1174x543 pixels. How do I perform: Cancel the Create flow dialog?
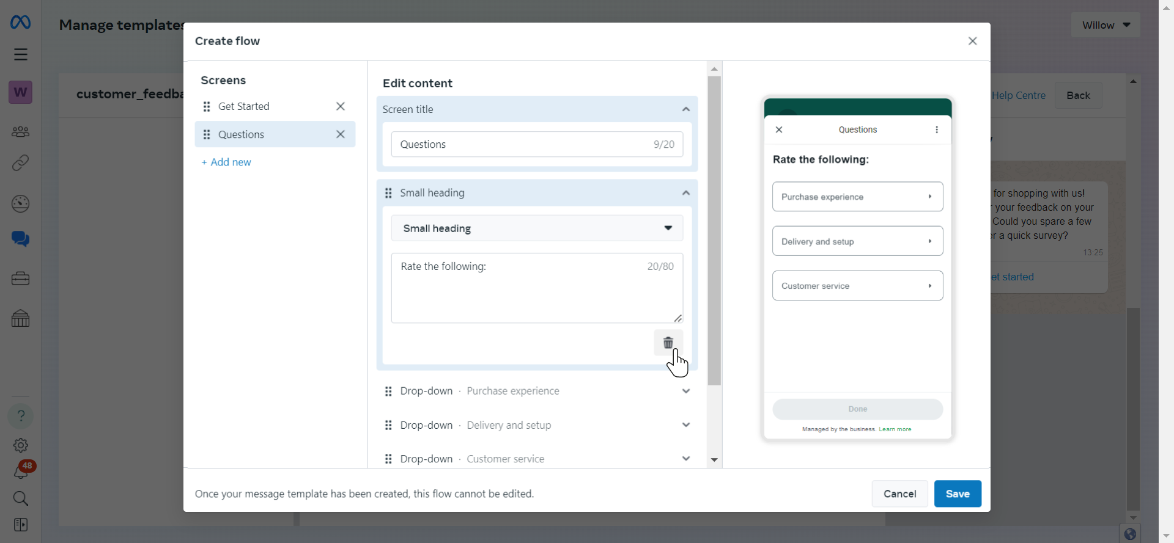point(899,494)
